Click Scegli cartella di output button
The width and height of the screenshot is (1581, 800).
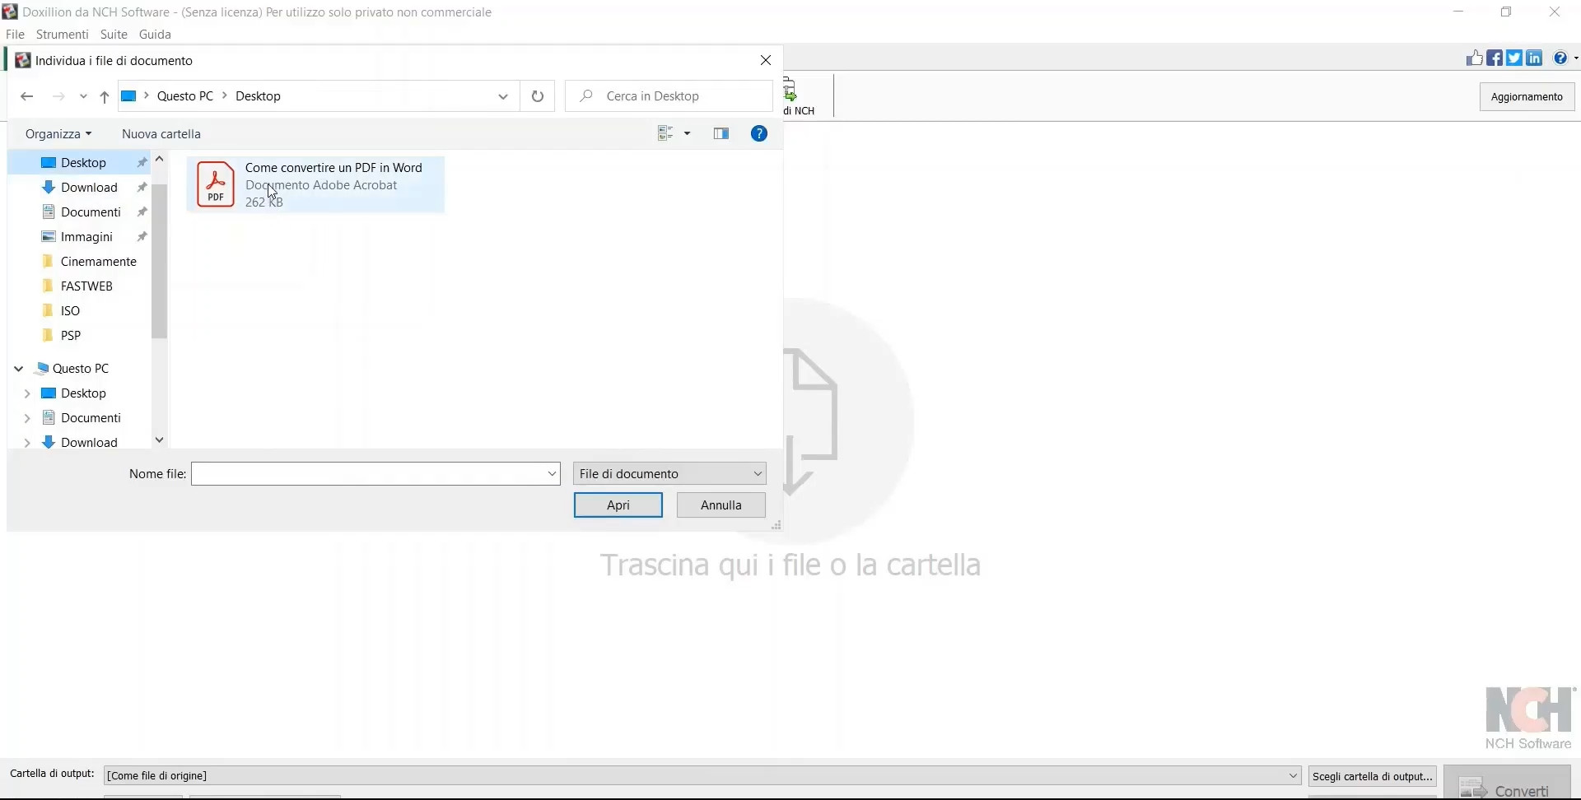click(1372, 776)
